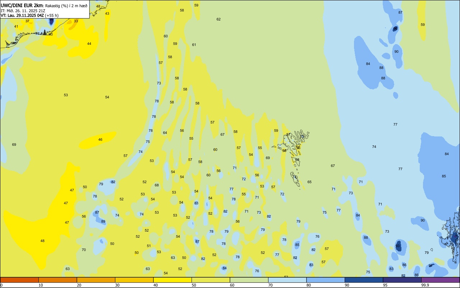The width and height of the screenshot is (460, 288).
Task: Click the value 51 on the map
Action: tap(149, 246)
